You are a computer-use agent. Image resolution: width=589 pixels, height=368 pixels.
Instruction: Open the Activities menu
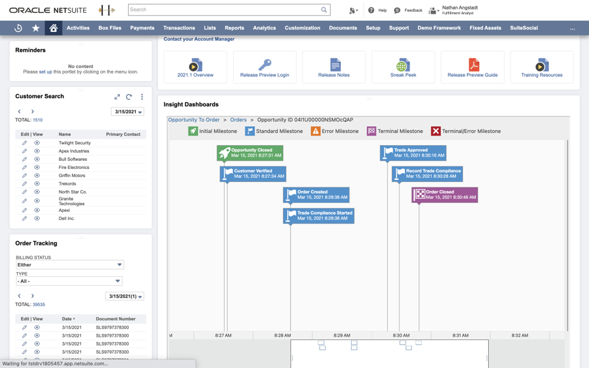click(78, 28)
